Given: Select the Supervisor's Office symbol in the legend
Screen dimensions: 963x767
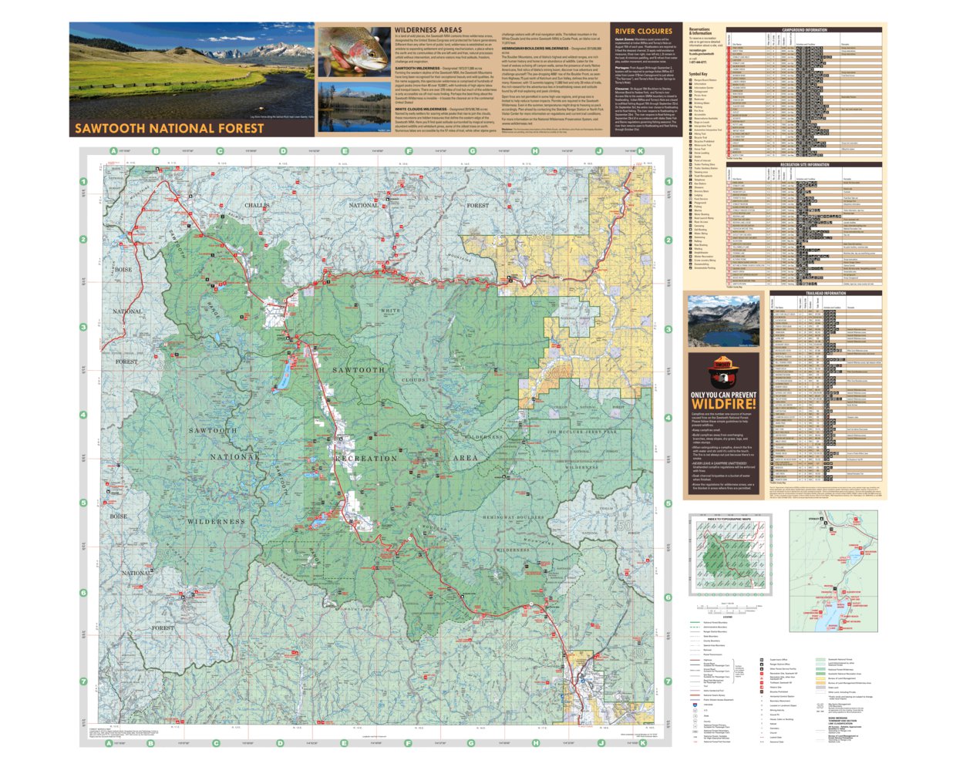Looking at the screenshot, I should coord(762,660).
